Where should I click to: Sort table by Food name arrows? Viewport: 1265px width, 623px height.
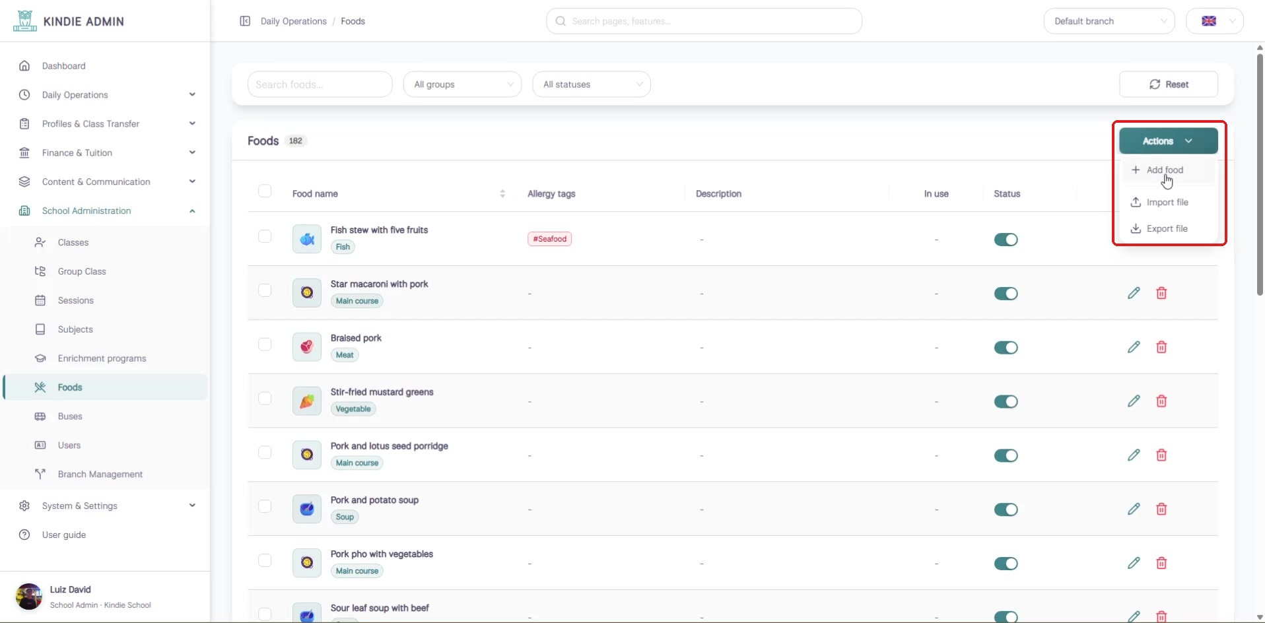click(502, 193)
